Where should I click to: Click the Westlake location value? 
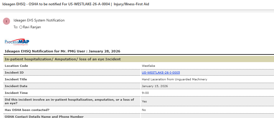tap(148, 66)
